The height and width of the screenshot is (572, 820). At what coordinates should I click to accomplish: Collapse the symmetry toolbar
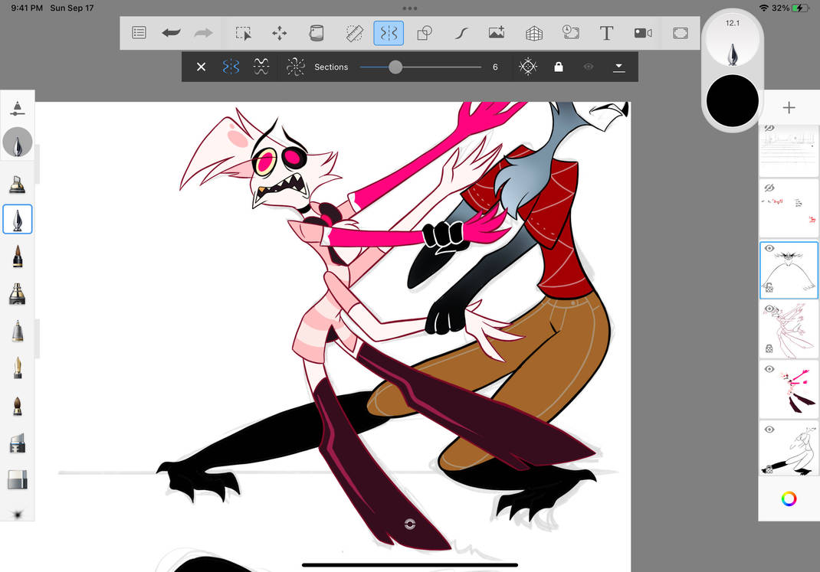tap(618, 67)
